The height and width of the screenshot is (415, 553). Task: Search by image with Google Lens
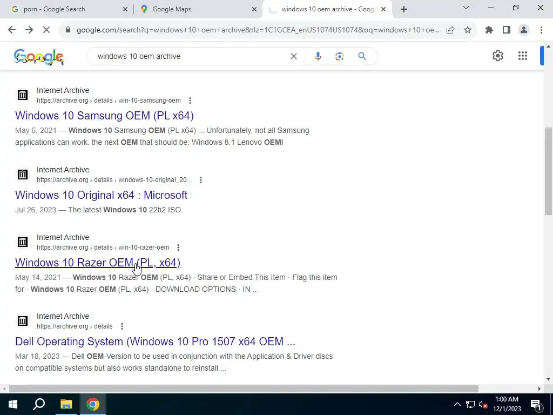coord(339,56)
